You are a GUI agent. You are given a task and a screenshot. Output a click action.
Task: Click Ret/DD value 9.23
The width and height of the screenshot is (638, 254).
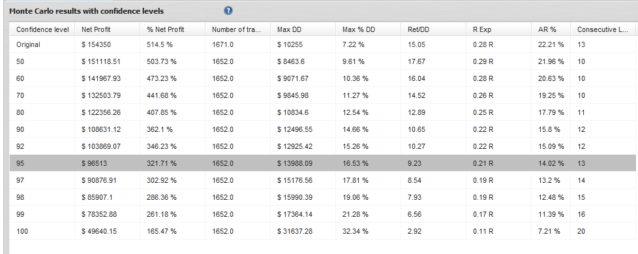click(414, 163)
